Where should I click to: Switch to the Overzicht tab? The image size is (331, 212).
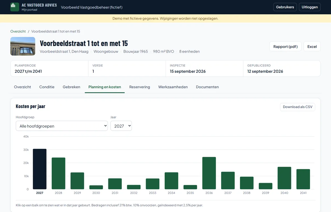coord(22,87)
